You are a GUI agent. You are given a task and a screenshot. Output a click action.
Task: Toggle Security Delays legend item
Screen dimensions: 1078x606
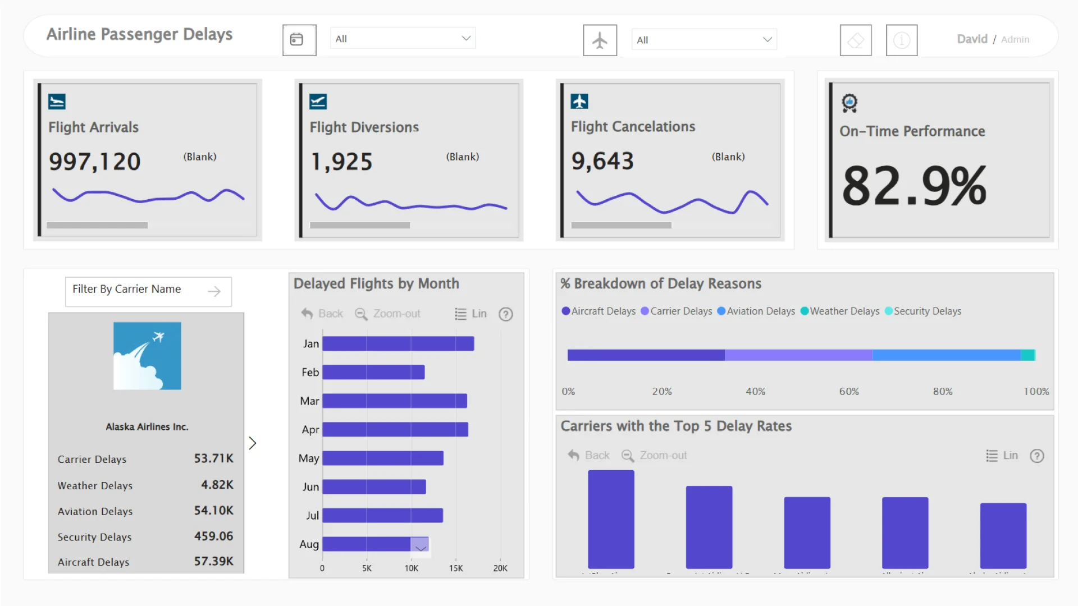pyautogui.click(x=923, y=311)
